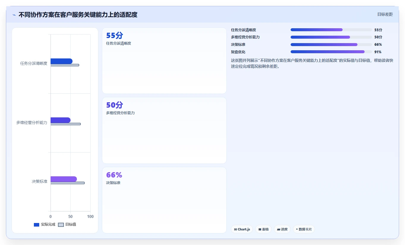405x245 pixels.
Task: Click the 多维经营分析能力 progress bar
Action: [331, 37]
